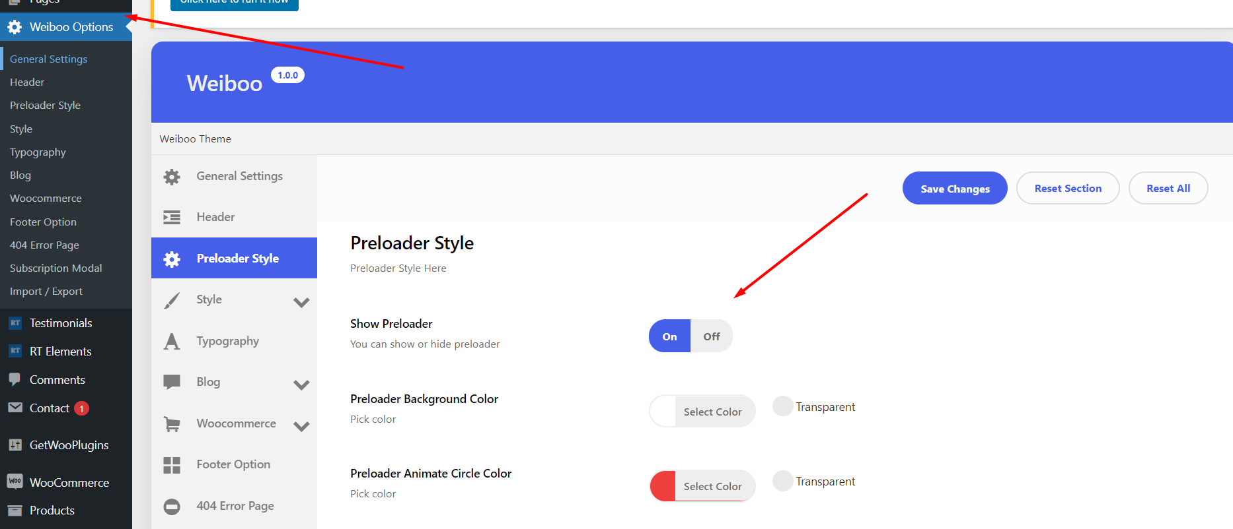Expand the Style submenu chevron
The image size is (1233, 529).
pyautogui.click(x=301, y=303)
